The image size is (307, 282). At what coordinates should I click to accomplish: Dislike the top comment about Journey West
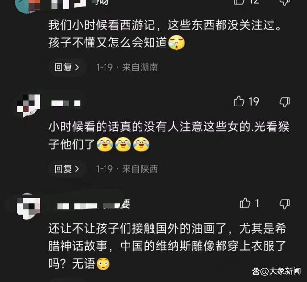click(x=284, y=2)
